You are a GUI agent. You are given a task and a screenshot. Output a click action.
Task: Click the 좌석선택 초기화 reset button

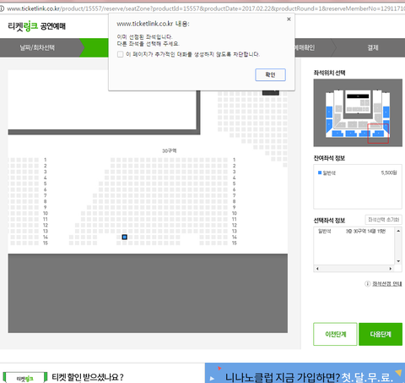coord(383,220)
